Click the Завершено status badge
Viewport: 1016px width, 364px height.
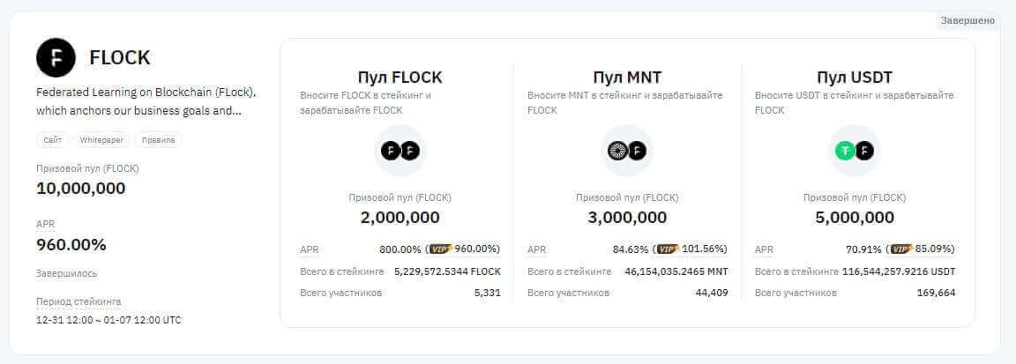[x=967, y=20]
